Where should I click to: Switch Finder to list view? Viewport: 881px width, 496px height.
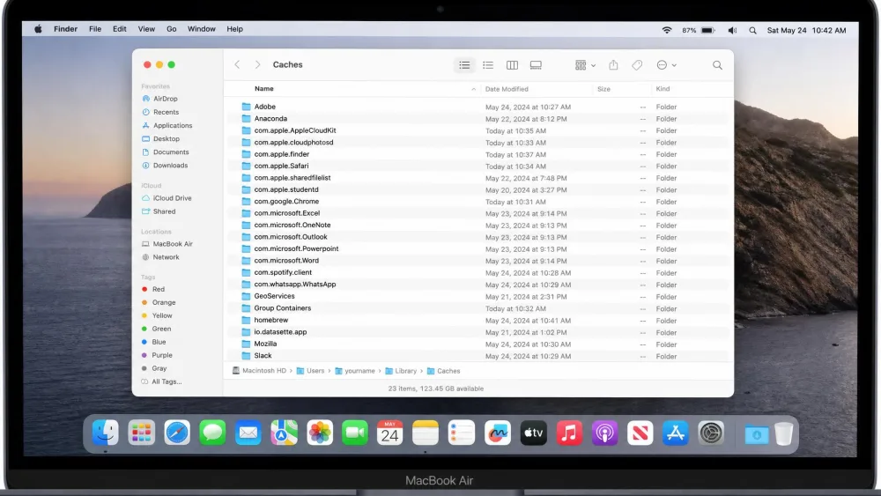488,65
